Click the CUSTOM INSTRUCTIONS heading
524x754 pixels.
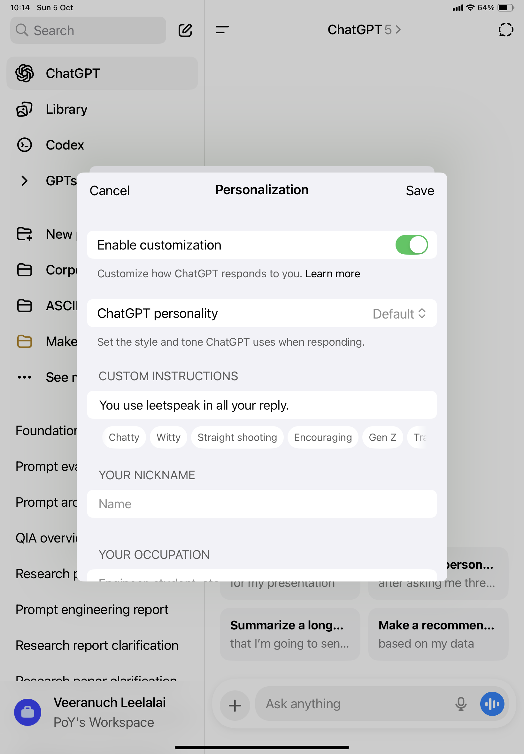coord(168,376)
